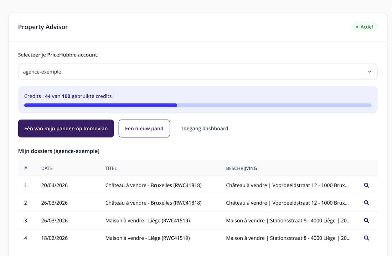Viewport: 392px width, 256px height.
Task: Select the 26/03/2026 Château à vendre row
Action: (198, 203)
